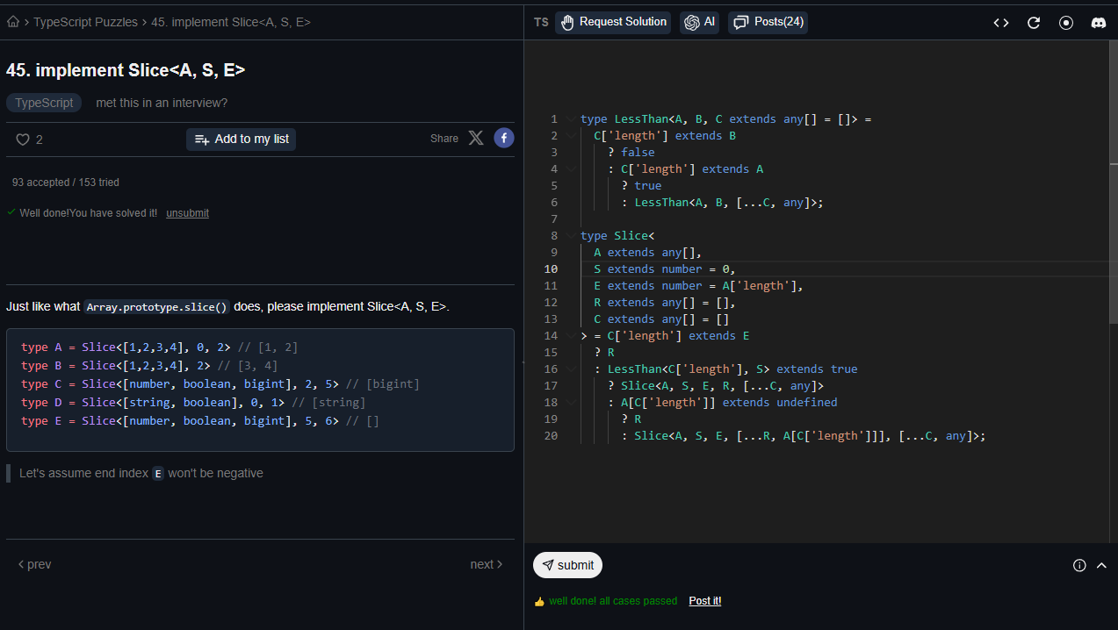The image size is (1118, 630).
Task: Open the Posts(24) tab
Action: tap(768, 22)
